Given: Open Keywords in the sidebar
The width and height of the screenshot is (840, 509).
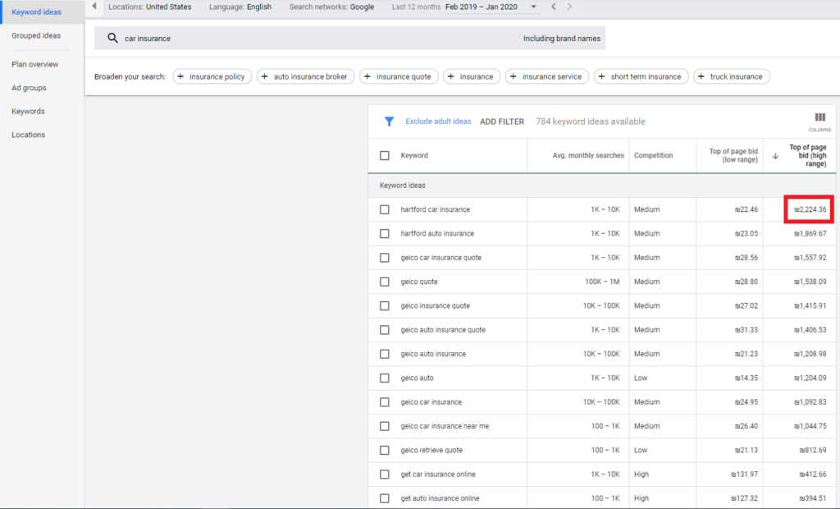Looking at the screenshot, I should click(x=29, y=112).
